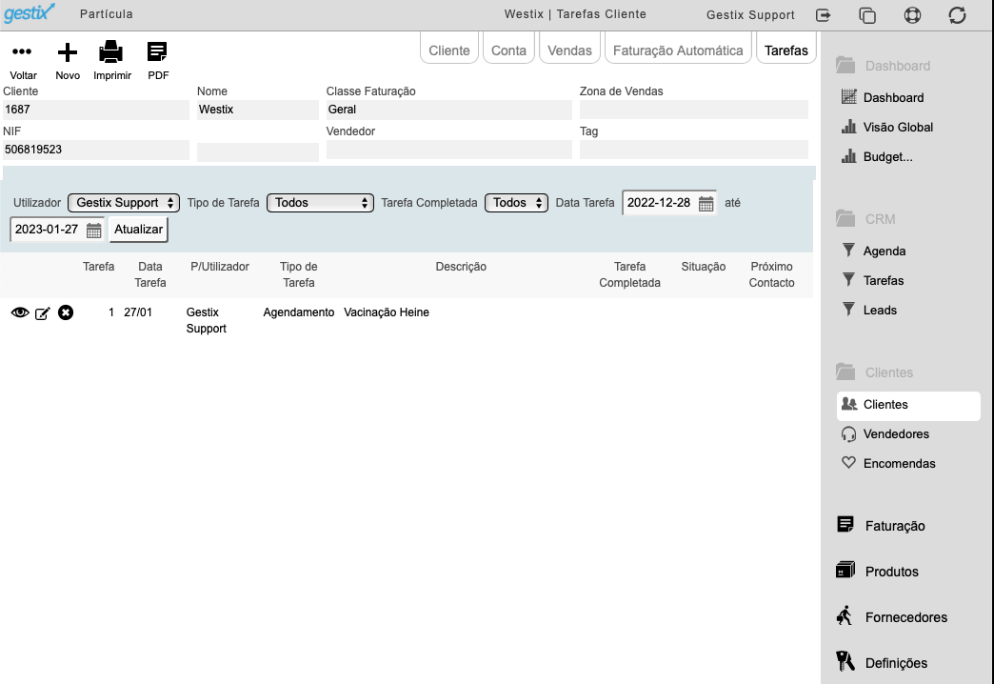Click the Zona de Vendas field
This screenshot has width=994, height=684.
point(693,110)
